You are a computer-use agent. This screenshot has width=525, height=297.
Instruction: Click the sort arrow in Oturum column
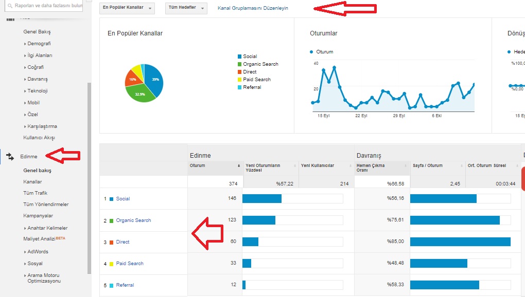238,165
